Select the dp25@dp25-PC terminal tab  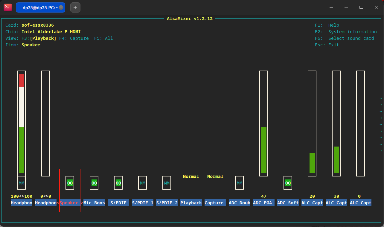point(40,7)
